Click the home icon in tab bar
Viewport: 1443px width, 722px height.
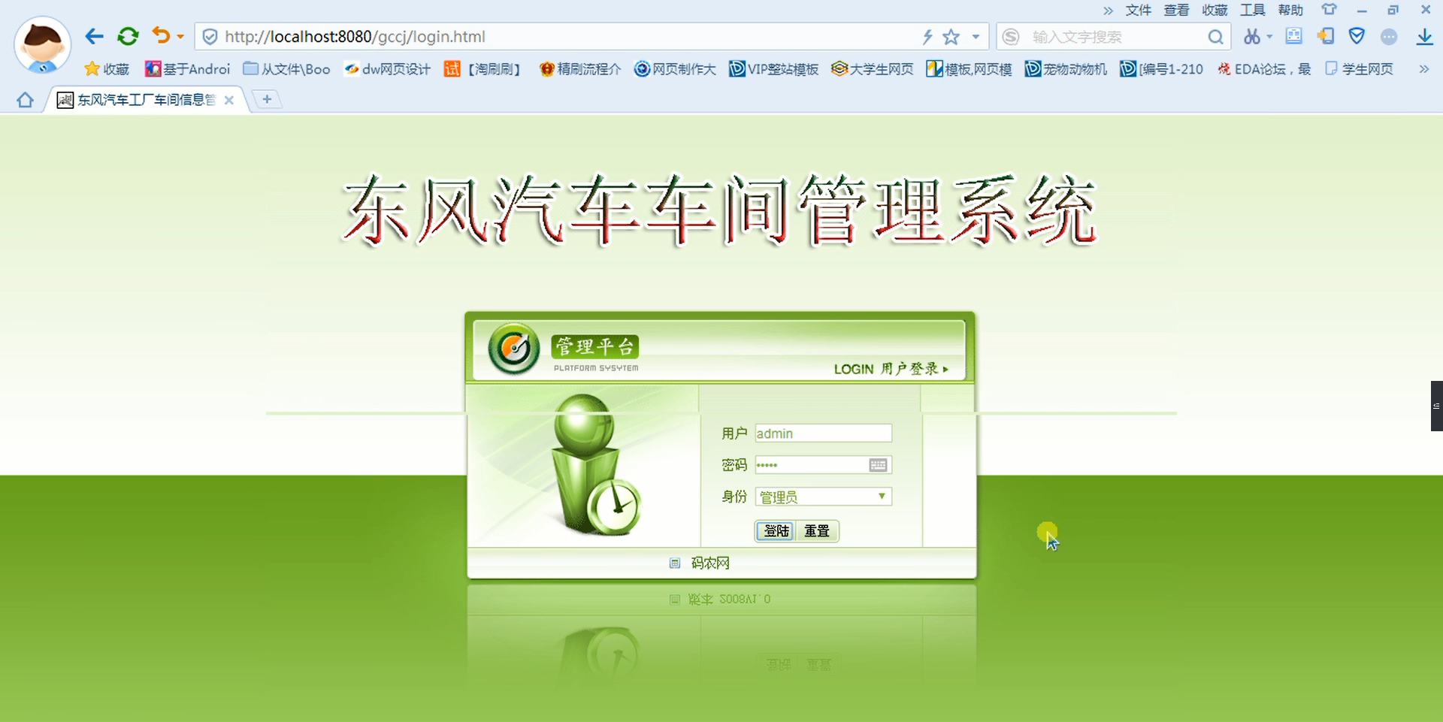click(x=25, y=100)
